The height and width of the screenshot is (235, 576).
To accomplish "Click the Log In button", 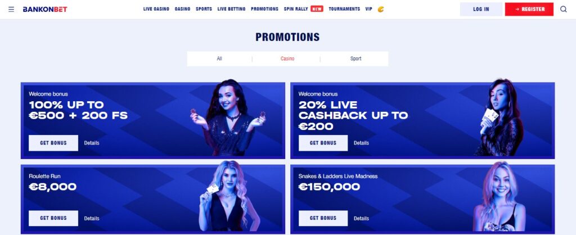I will click(x=481, y=9).
